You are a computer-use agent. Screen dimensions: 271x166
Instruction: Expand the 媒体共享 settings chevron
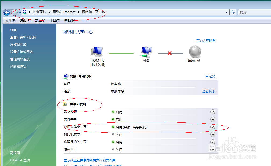213,149
